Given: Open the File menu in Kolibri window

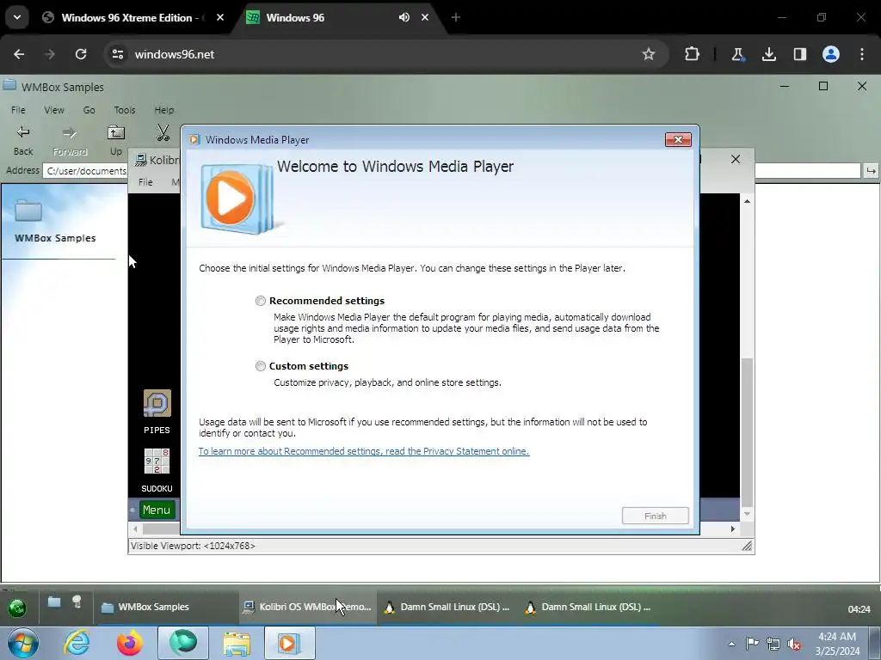Looking at the screenshot, I should 145,182.
